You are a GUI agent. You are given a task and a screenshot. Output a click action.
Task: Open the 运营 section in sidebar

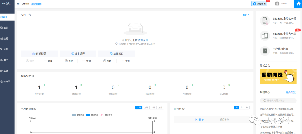point(7,49)
